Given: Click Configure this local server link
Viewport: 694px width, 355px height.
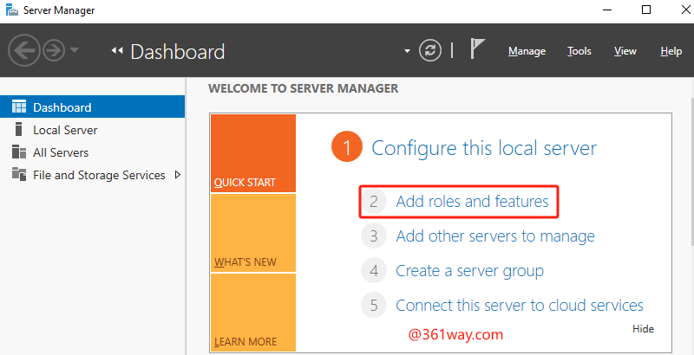Looking at the screenshot, I should point(484,147).
